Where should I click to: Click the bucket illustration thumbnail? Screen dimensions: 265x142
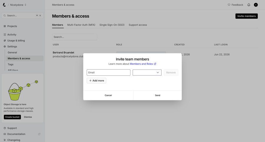coord(23,90)
